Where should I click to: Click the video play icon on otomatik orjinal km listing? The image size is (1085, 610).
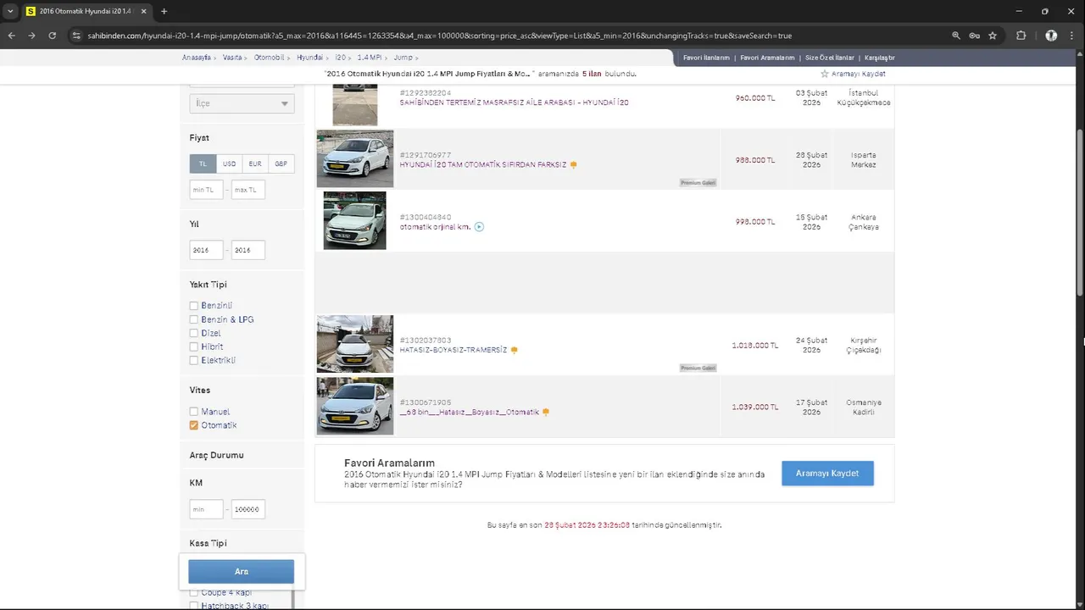pyautogui.click(x=479, y=227)
